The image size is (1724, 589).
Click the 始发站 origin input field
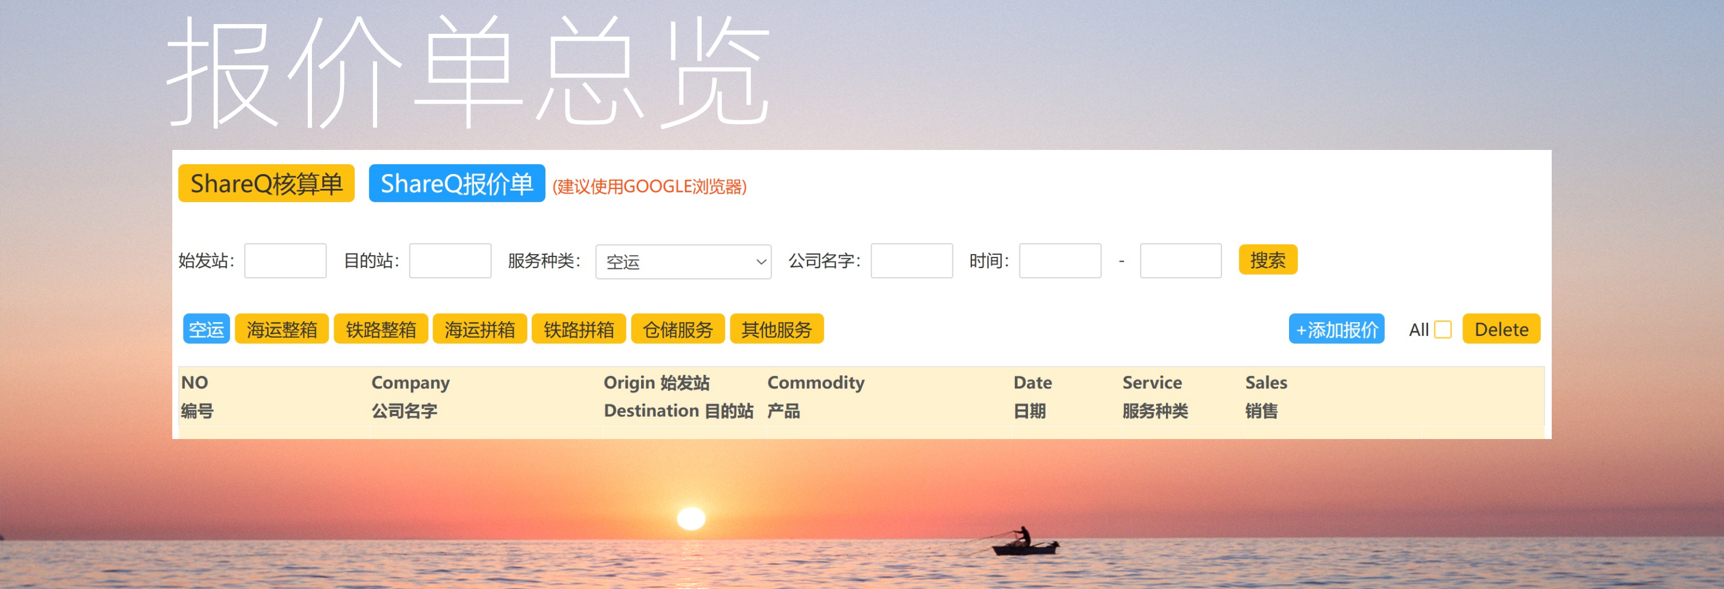point(285,260)
